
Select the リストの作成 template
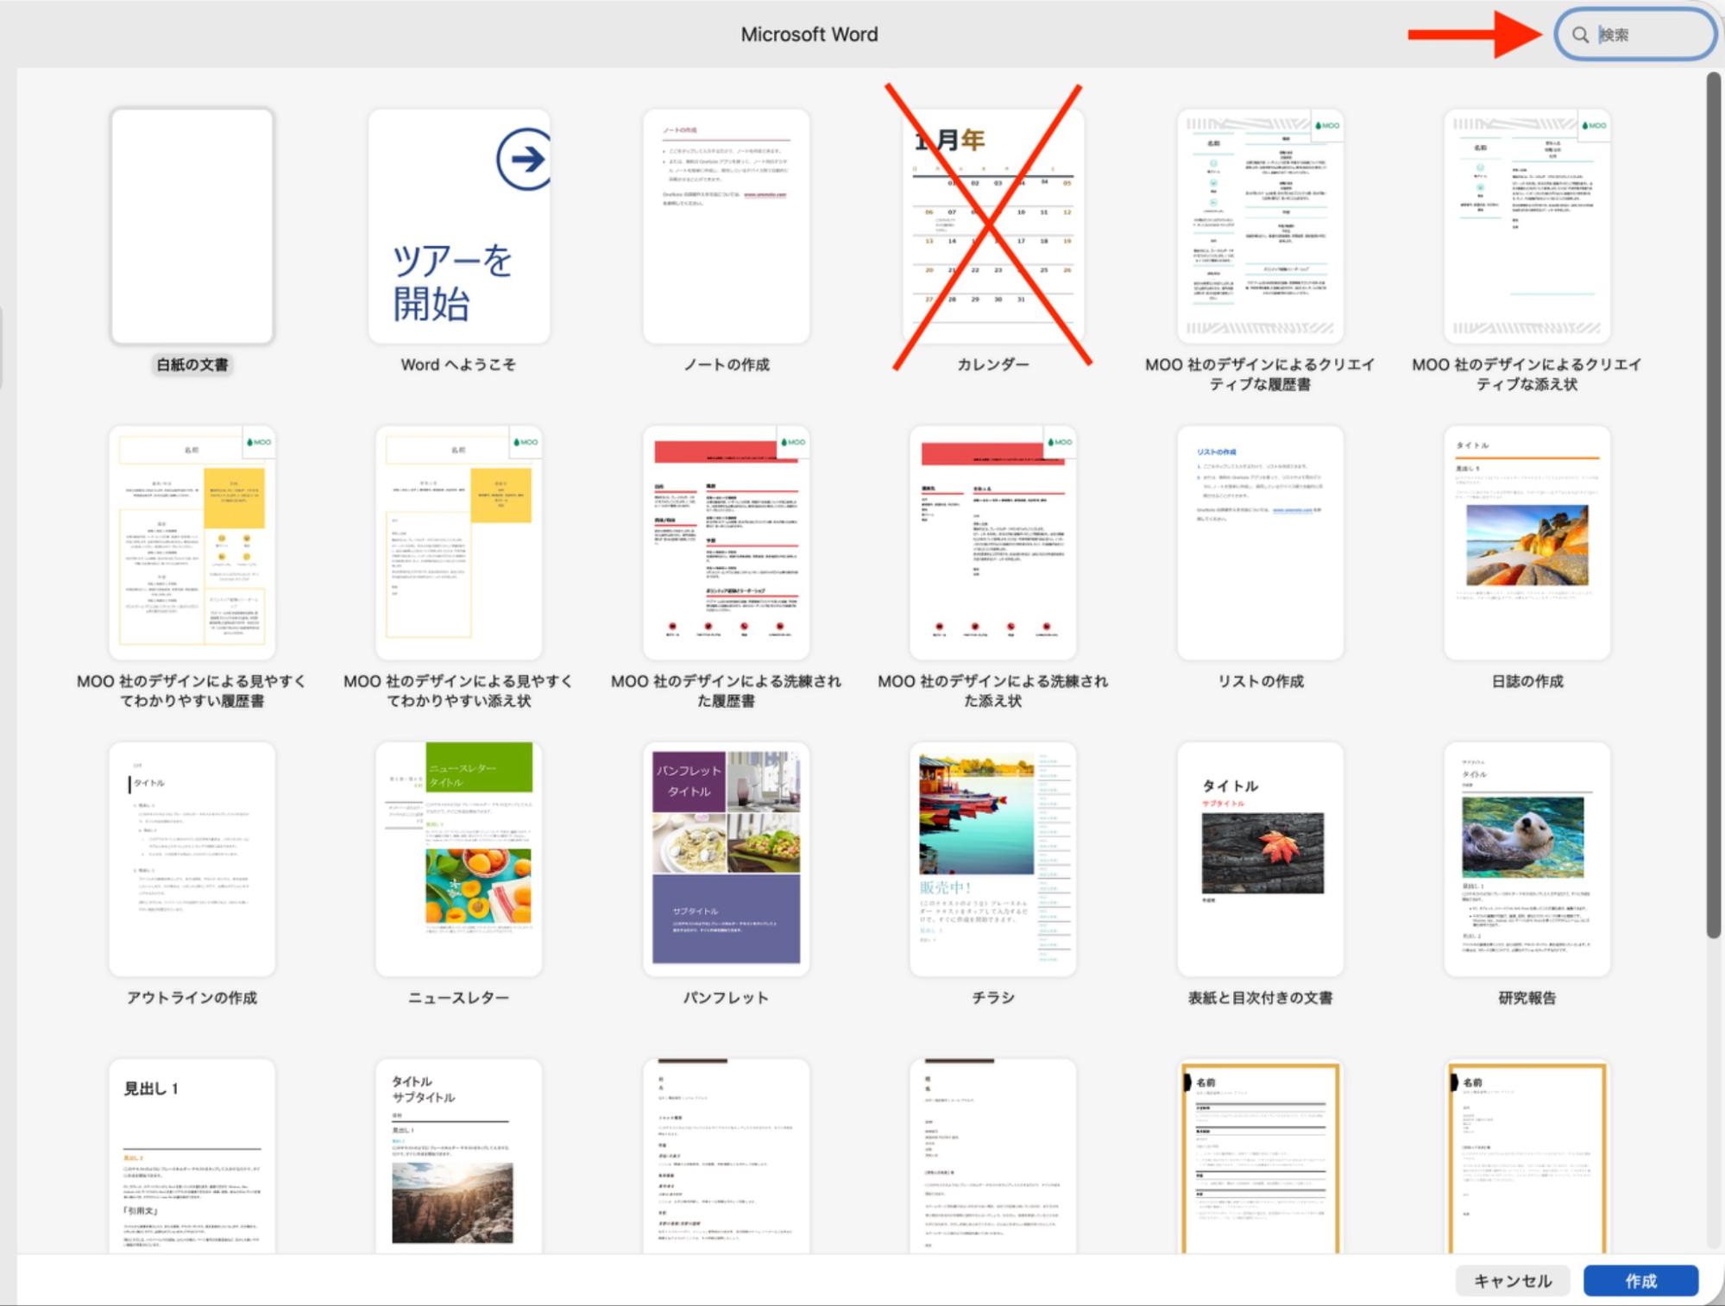point(1260,543)
